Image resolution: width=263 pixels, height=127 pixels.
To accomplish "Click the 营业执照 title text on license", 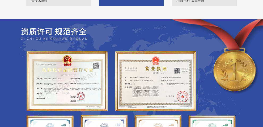I will (x=155, y=69).
